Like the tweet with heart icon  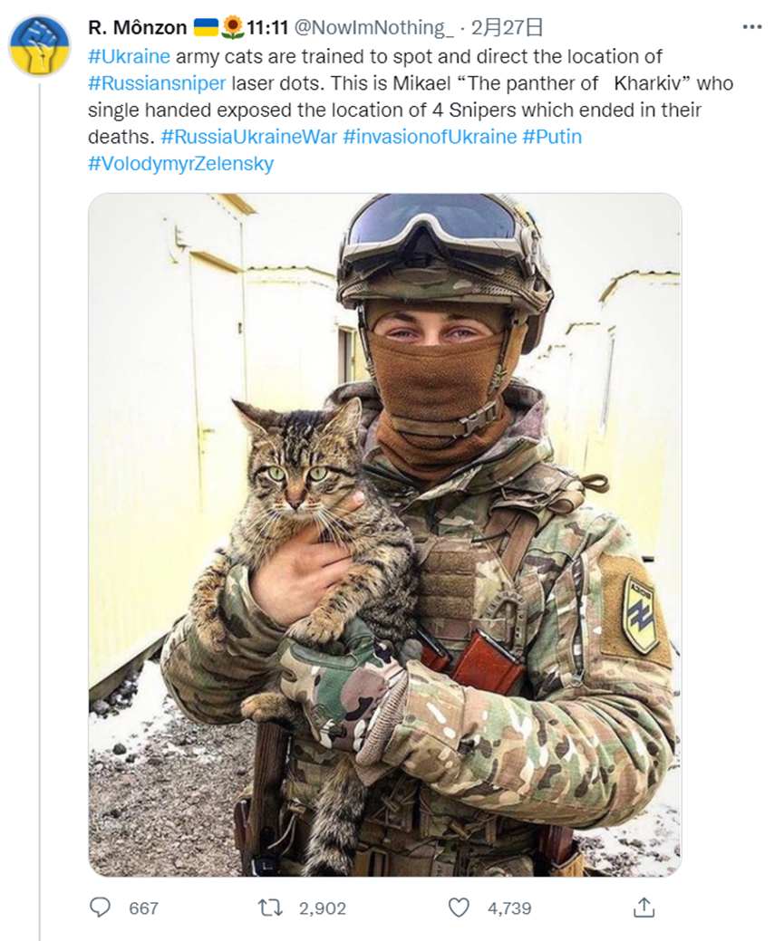(459, 908)
